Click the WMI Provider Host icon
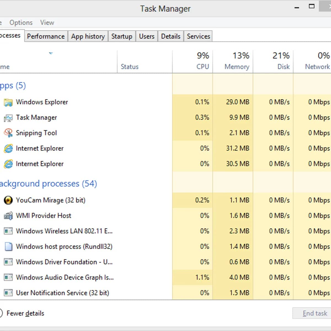This screenshot has width=331, height=331. click(x=8, y=216)
